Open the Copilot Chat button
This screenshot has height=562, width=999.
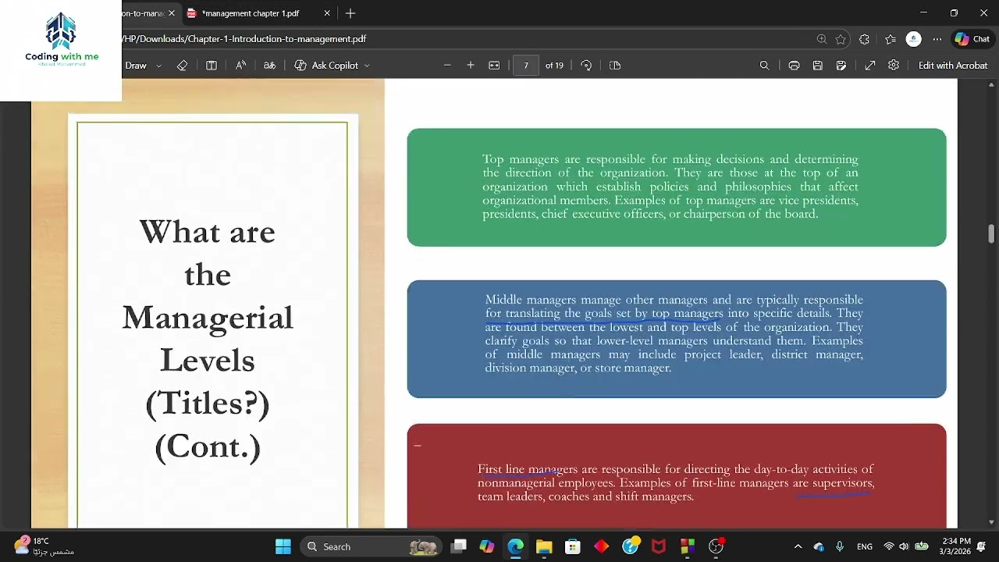972,39
